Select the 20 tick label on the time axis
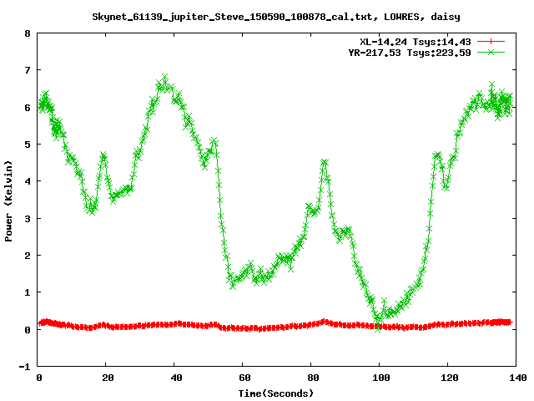Viewport: 534px width, 401px height. [x=107, y=378]
